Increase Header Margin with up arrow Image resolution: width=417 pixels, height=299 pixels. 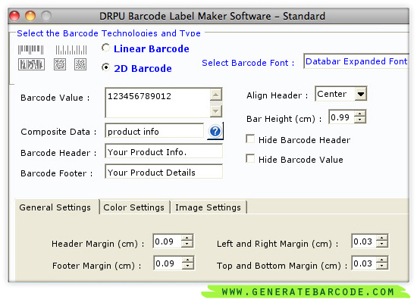point(187,238)
